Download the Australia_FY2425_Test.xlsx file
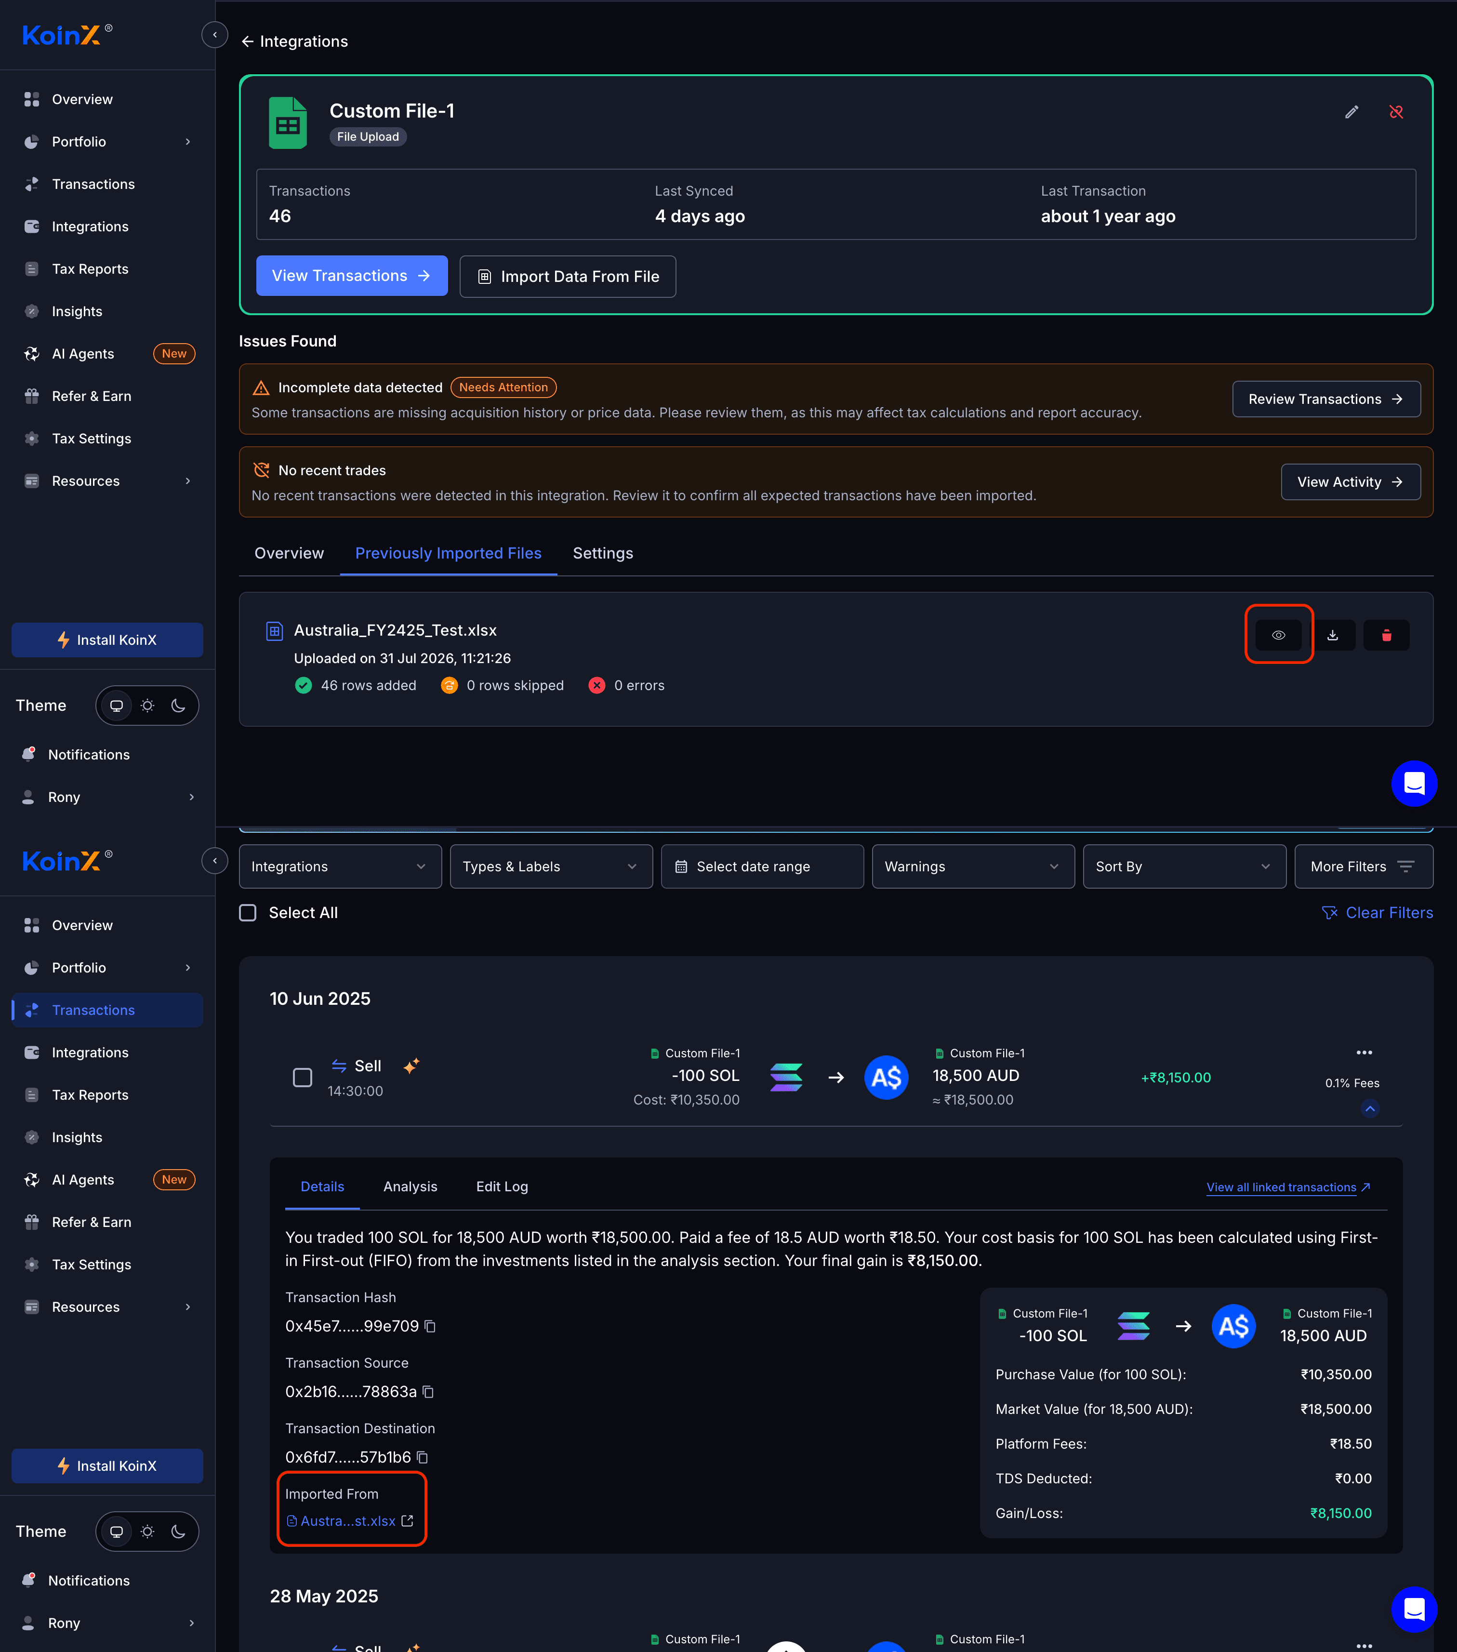1457x1652 pixels. [1333, 635]
